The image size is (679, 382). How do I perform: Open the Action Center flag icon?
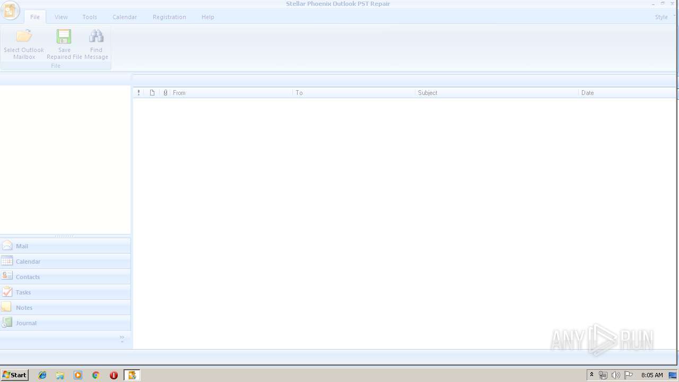[x=629, y=375]
